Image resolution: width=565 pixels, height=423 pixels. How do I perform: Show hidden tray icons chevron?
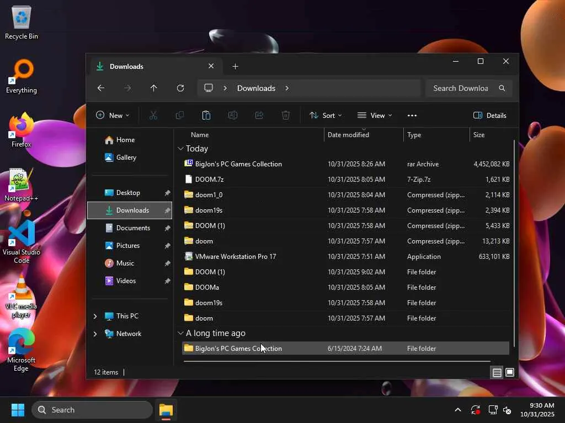tap(458, 410)
